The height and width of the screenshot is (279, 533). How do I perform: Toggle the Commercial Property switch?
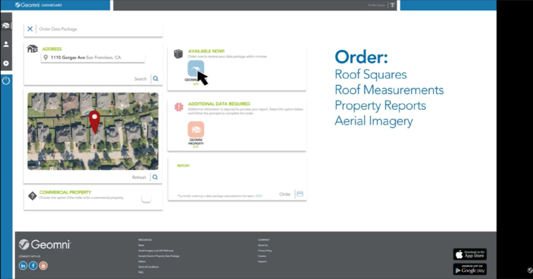pos(146,198)
